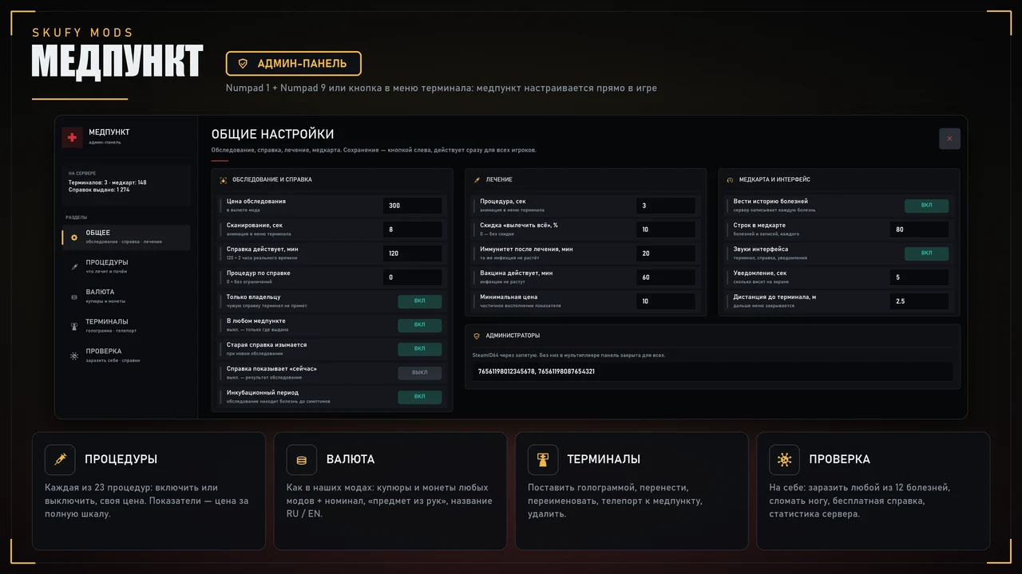Enable Справка показывает «сейчас» toggle

point(420,372)
